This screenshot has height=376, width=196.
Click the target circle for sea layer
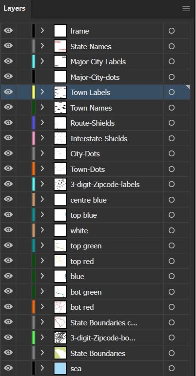(172, 368)
